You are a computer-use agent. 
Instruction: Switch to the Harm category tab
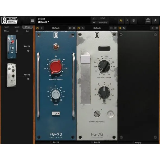6,27
